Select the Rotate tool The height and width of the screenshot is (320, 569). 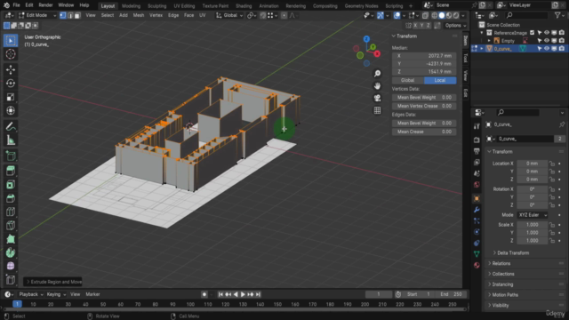(x=11, y=83)
